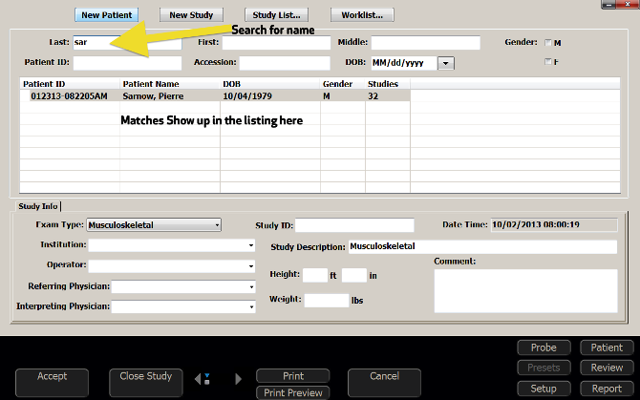Check the Gender M checkbox
Viewport: 640px width, 400px height.
pos(548,42)
